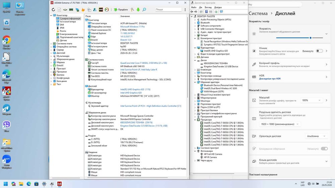Viewport: 335px width, 188px height.
Task: Expand Мережа node in AIDA64 tree
Action: [x=51, y=62]
